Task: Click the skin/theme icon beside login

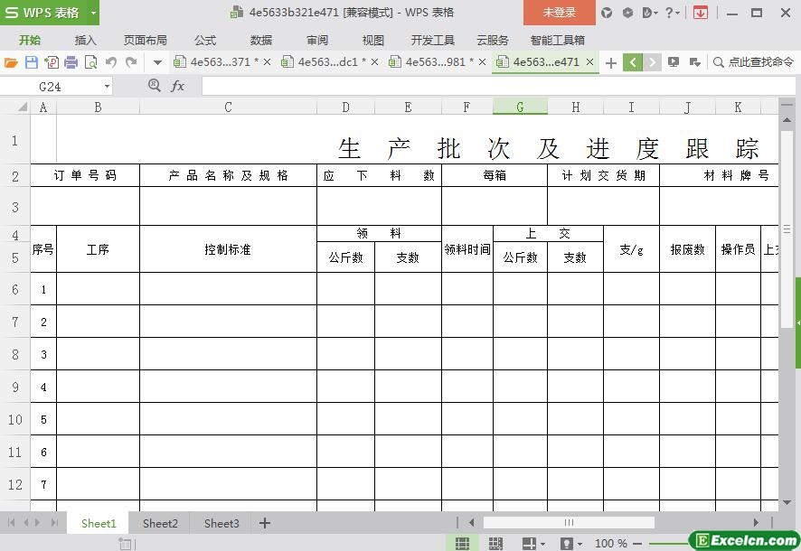Action: [x=607, y=13]
